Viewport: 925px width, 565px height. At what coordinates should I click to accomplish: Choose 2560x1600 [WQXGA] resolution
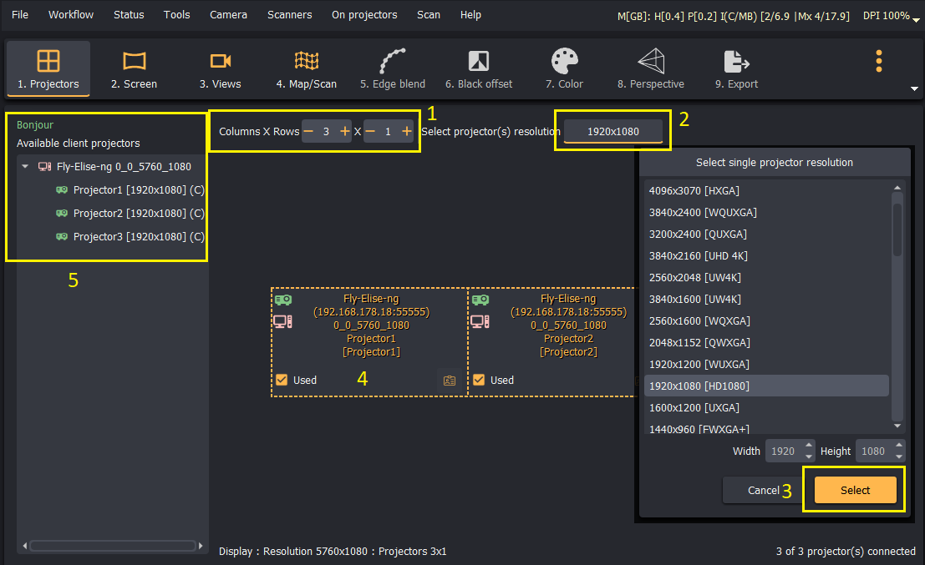766,321
